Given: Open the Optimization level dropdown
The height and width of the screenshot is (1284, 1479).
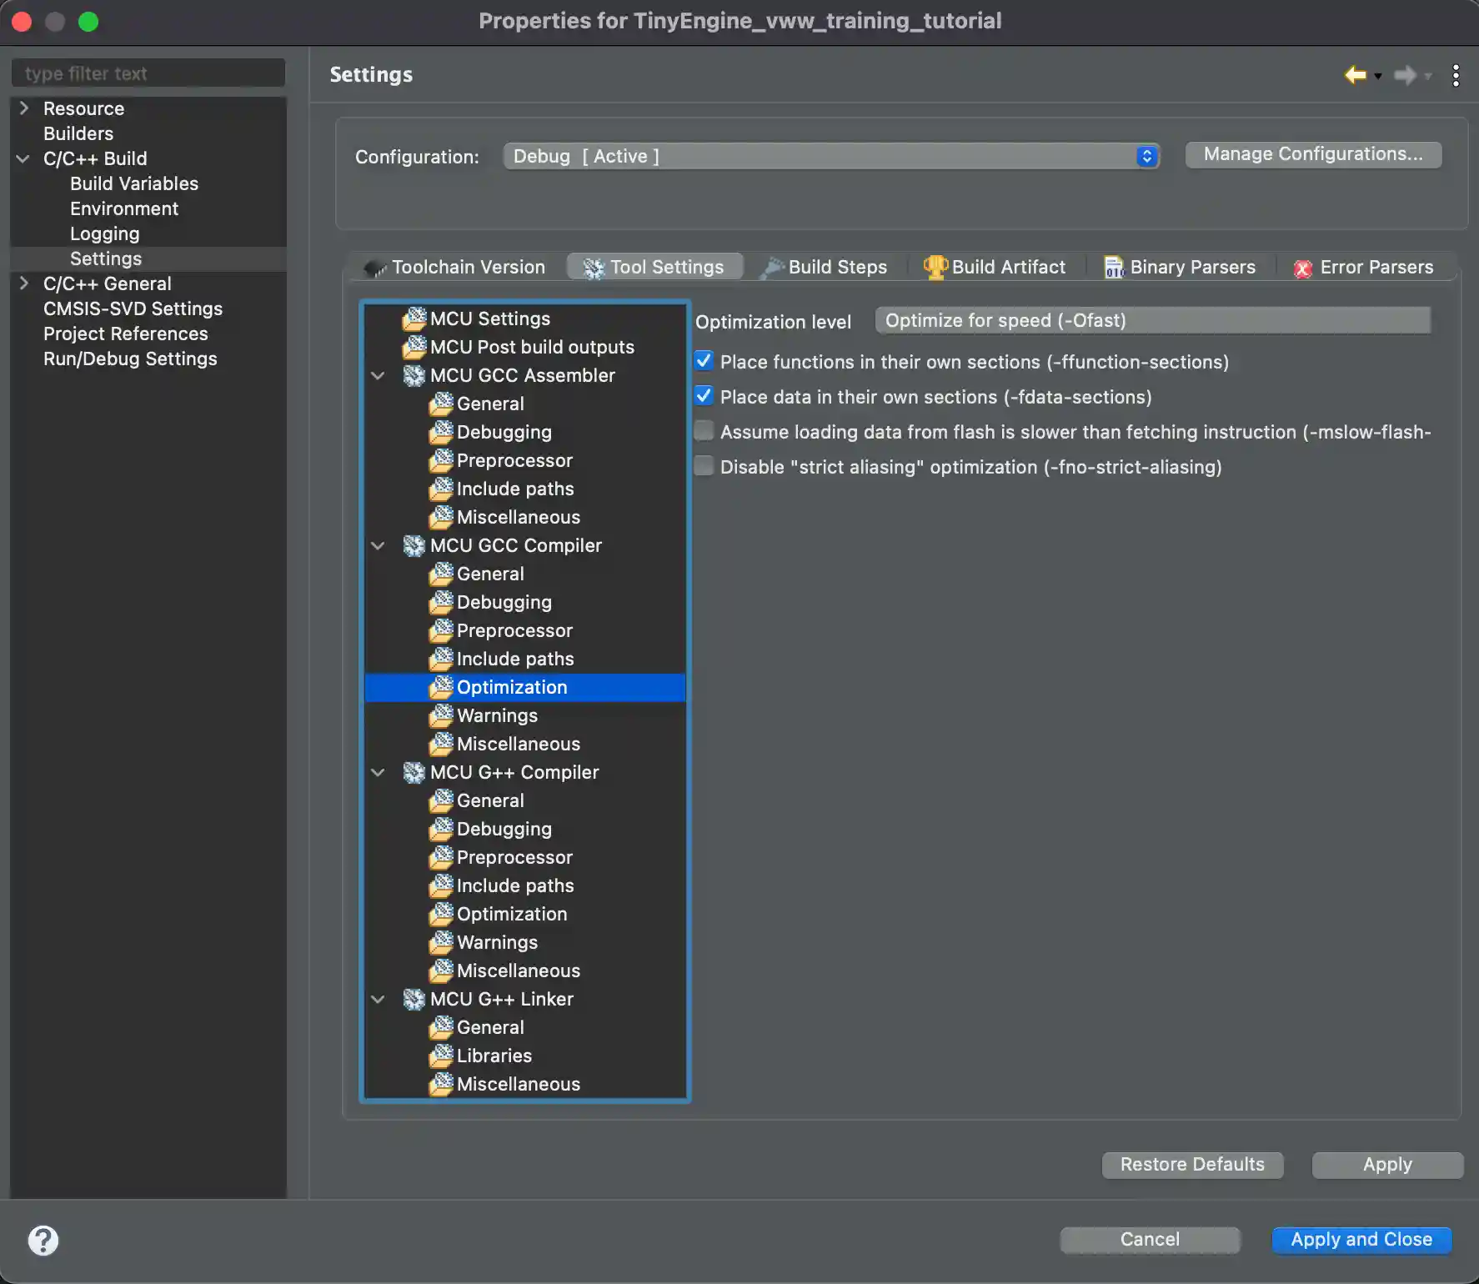Looking at the screenshot, I should coord(1152,320).
